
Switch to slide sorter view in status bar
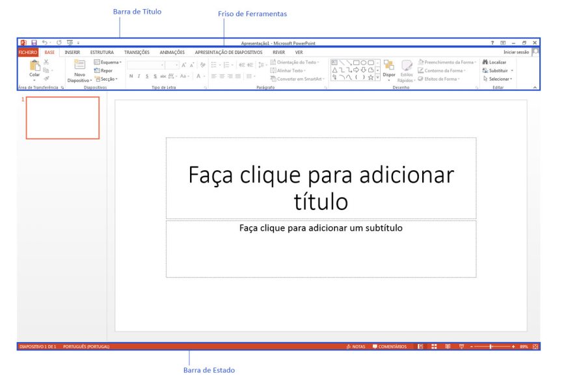tap(434, 347)
